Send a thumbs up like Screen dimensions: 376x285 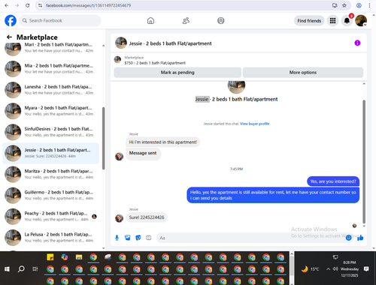[360, 238]
